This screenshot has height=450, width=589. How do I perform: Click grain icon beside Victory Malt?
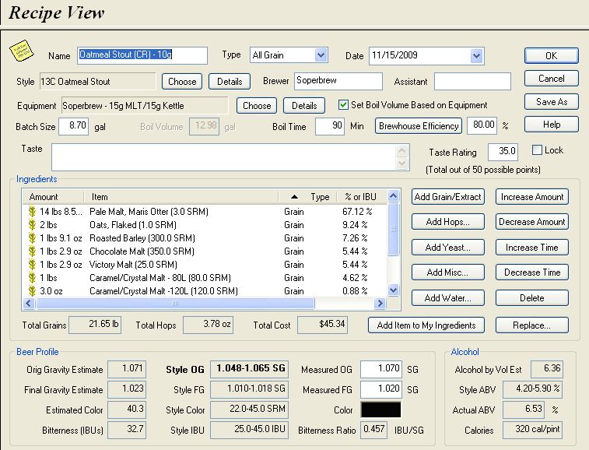(x=33, y=265)
